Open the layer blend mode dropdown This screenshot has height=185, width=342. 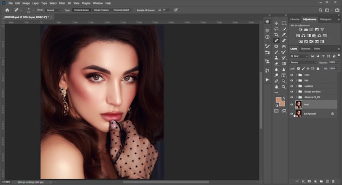click(303, 62)
